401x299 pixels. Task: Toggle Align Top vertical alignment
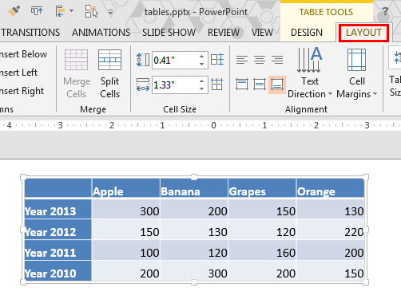[242, 85]
